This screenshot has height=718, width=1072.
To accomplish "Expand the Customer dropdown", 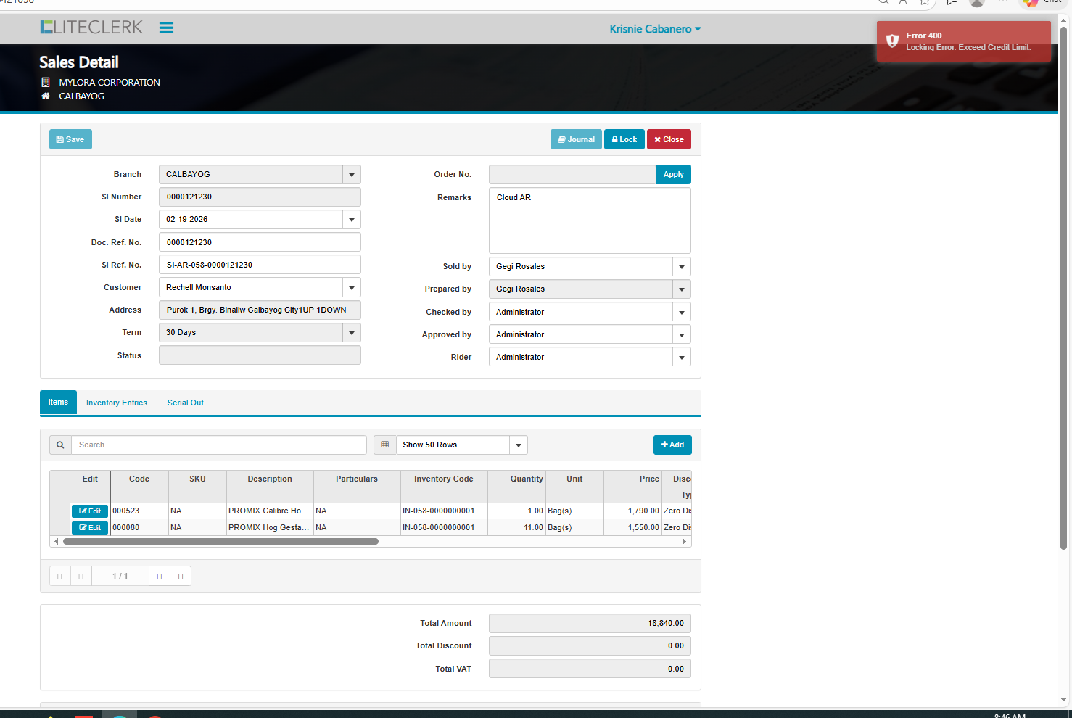I will (352, 288).
